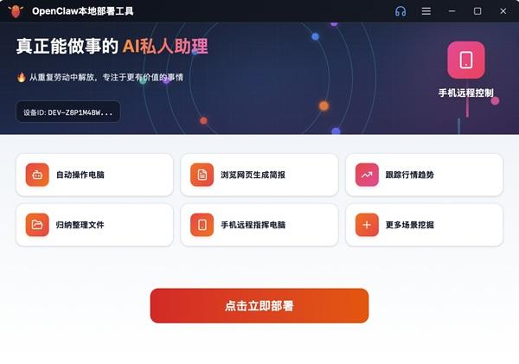Click the trend chart icon for 跟踪行情趋势
This screenshot has width=519, height=364.
tap(367, 175)
